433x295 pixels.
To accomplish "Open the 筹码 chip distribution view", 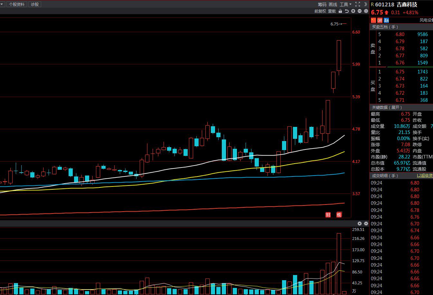I will [x=322, y=4].
